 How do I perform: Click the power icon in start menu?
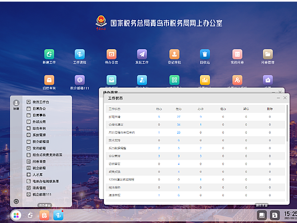click(x=16, y=201)
